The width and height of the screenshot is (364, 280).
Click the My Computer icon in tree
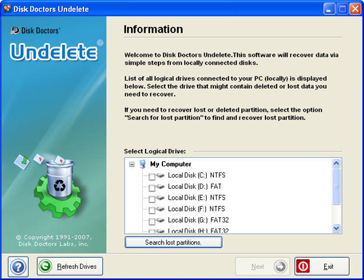point(143,164)
